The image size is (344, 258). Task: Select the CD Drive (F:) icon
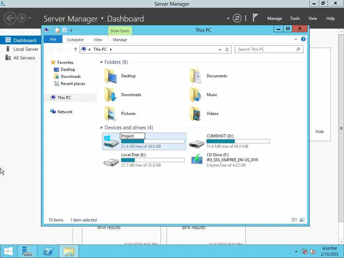[x=197, y=159]
